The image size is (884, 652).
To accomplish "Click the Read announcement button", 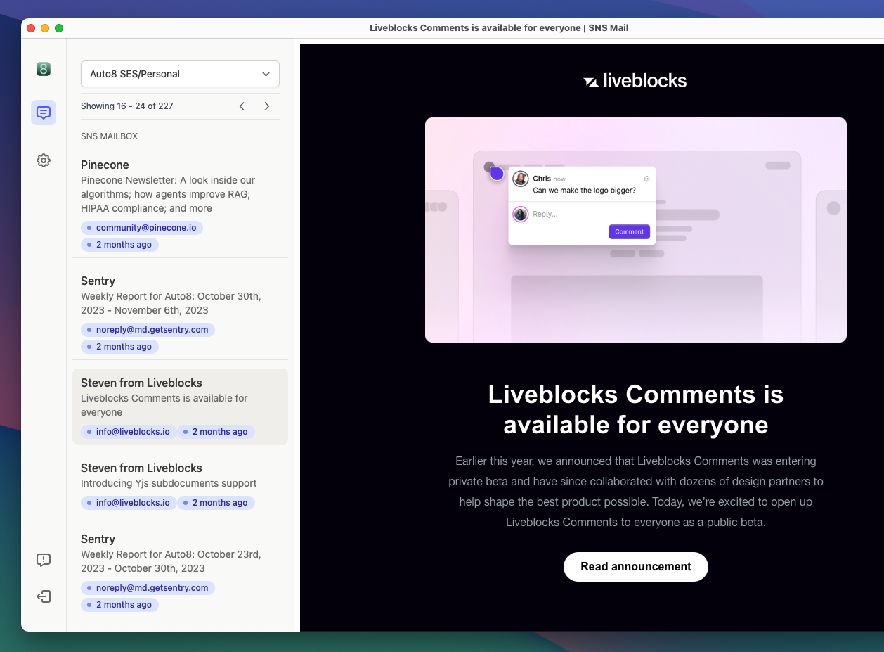I will 636,567.
